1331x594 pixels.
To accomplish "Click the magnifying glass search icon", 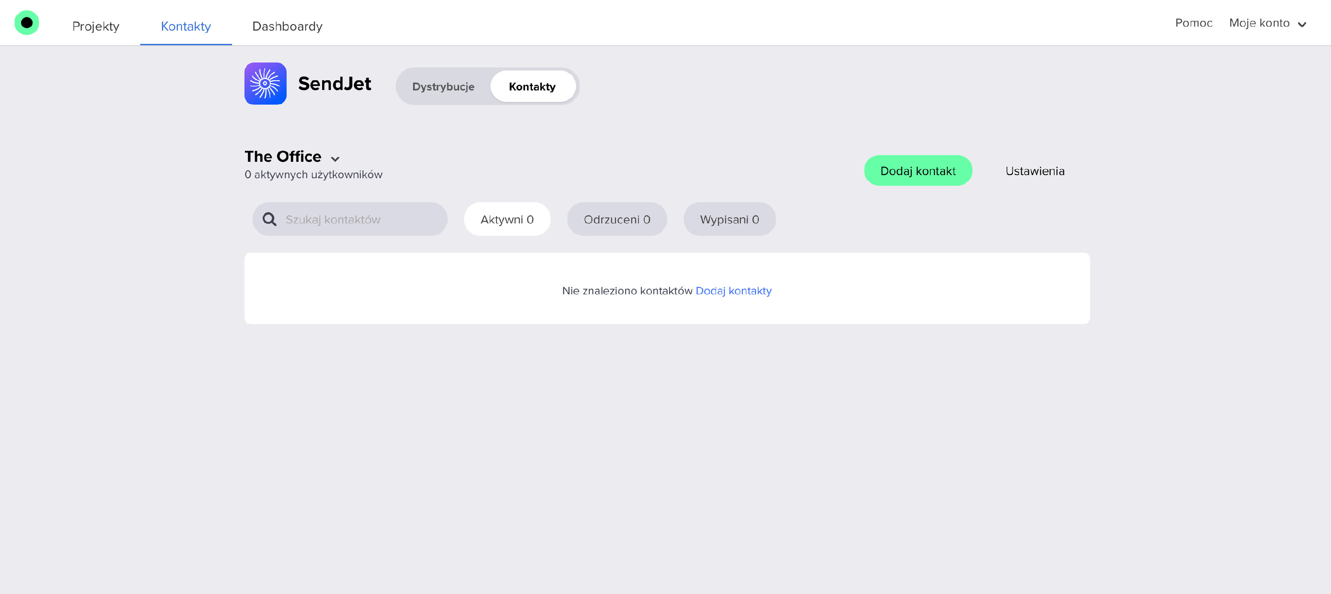I will [x=269, y=219].
